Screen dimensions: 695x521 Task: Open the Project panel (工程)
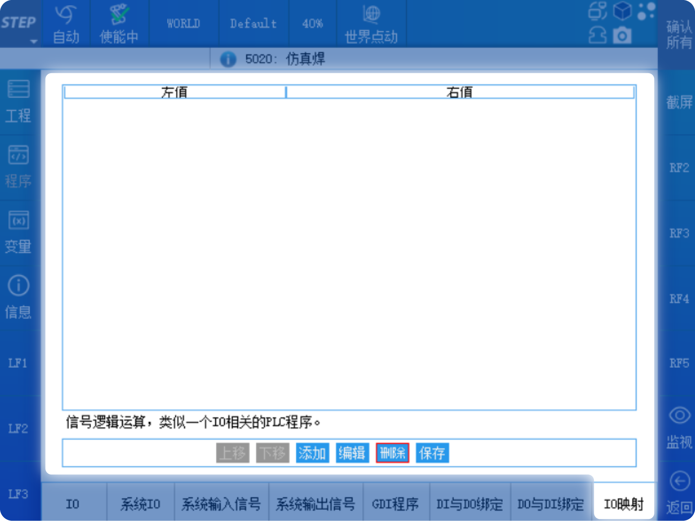19,102
